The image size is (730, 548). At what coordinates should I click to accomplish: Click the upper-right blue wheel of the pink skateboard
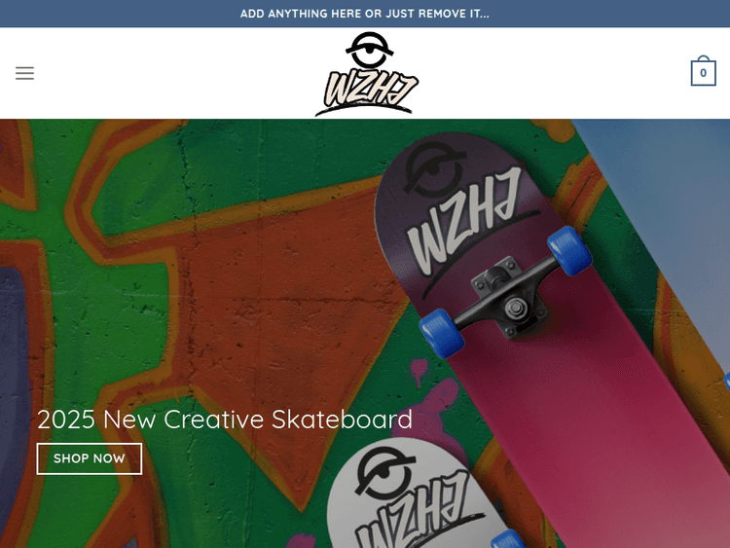click(x=569, y=250)
